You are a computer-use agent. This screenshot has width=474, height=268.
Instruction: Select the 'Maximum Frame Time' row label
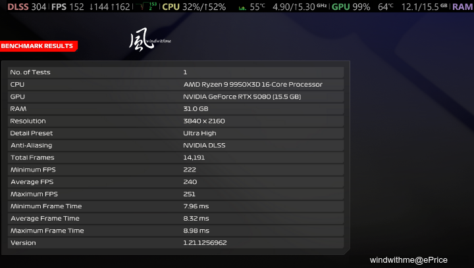pyautogui.click(x=47, y=231)
